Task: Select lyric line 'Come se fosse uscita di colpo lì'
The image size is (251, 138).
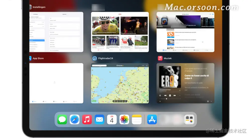Action: coord(197,77)
